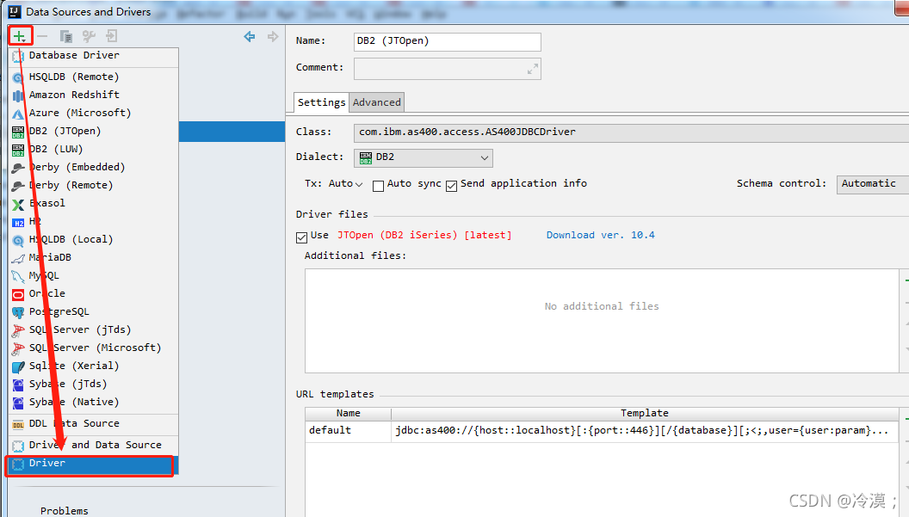Click the wrench settings toolbar icon
The image size is (909, 517).
pos(89,36)
